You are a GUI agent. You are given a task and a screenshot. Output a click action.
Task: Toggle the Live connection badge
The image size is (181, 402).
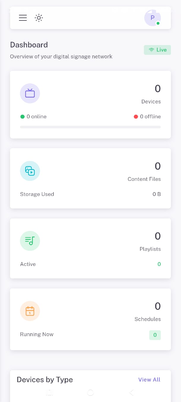157,50
